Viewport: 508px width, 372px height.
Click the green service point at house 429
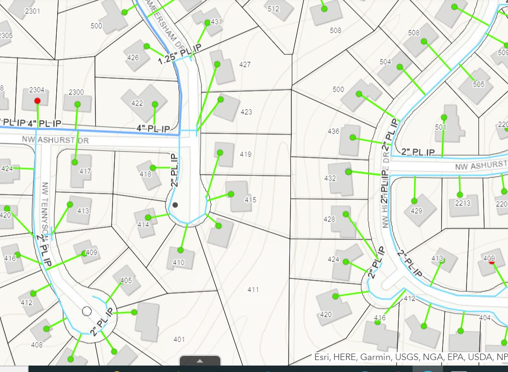(414, 201)
